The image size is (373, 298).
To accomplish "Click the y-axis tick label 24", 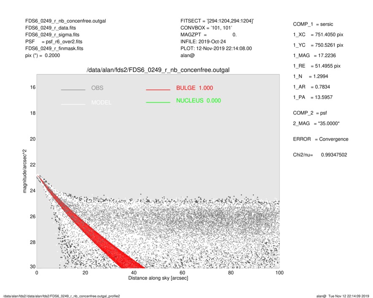I will [x=33, y=191].
